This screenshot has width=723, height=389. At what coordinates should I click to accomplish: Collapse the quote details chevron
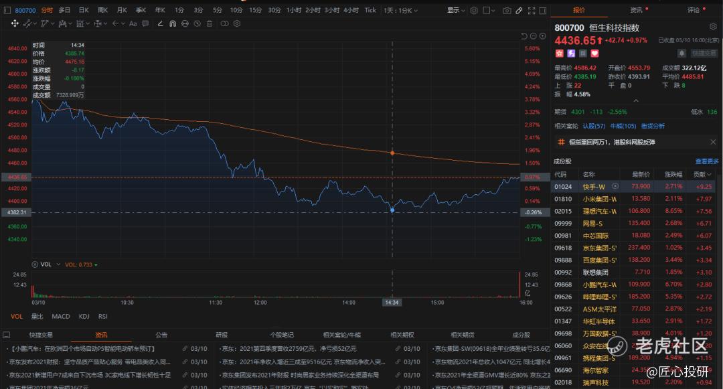[x=636, y=100]
